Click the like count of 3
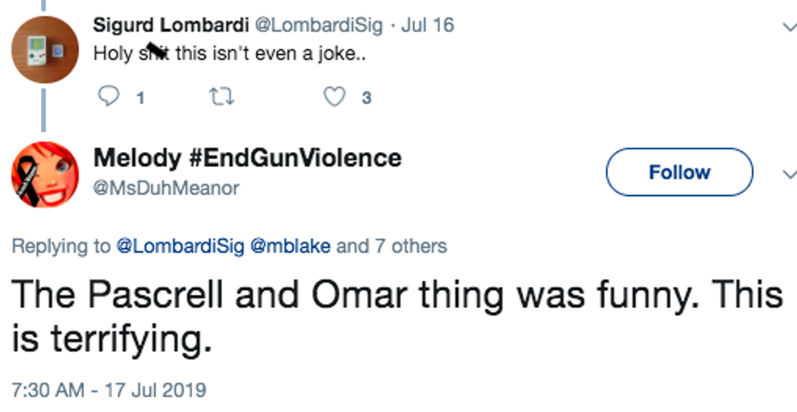Image resolution: width=797 pixels, height=412 pixels. click(x=367, y=98)
